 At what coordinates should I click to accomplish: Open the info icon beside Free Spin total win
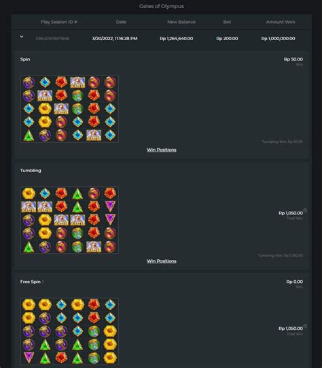tap(305, 326)
